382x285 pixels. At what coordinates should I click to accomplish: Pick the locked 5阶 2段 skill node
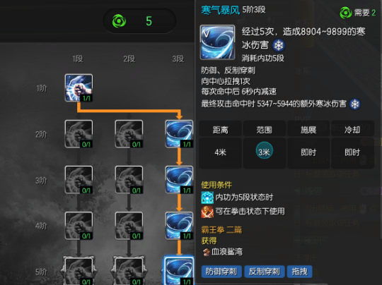point(129,271)
